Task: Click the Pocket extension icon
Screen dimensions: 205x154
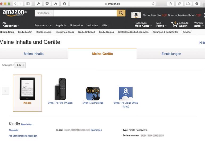Action: click(x=47, y=4)
